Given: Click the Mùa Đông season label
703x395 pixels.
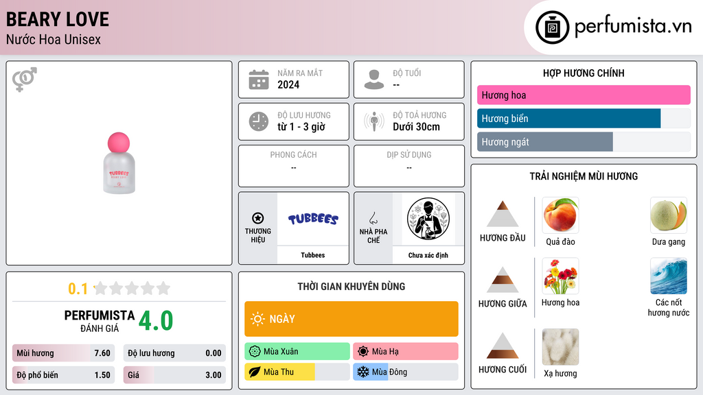Looking at the screenshot, I should click(x=389, y=372).
